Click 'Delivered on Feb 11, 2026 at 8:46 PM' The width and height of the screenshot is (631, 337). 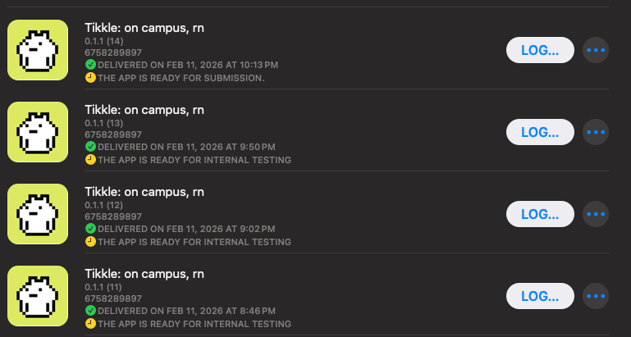click(187, 311)
